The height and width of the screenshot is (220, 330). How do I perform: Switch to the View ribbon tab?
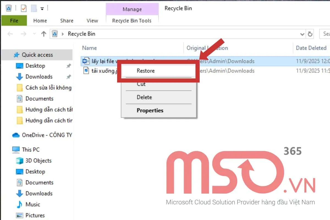point(92,21)
